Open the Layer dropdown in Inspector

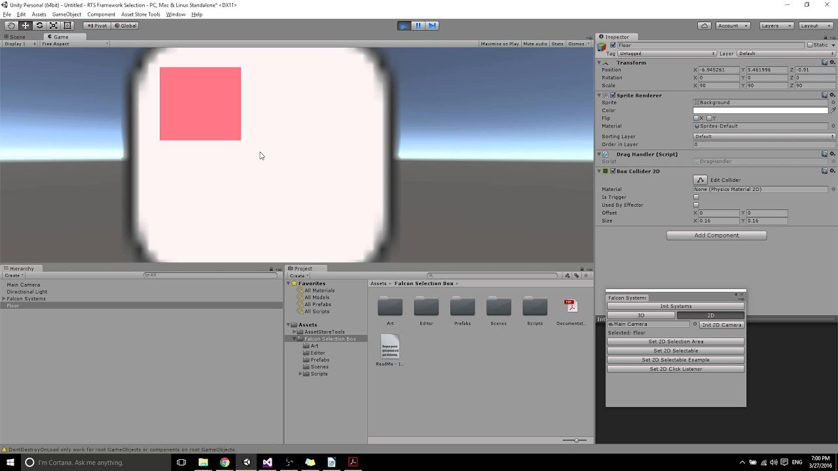[x=786, y=53]
